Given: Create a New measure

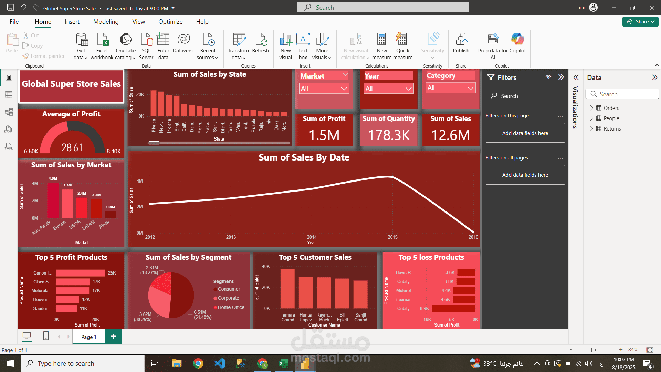Looking at the screenshot, I should pyautogui.click(x=381, y=46).
